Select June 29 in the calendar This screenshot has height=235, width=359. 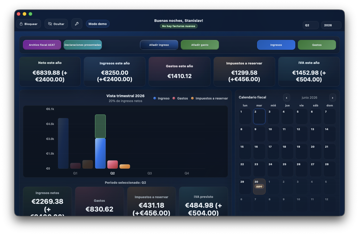pyautogui.click(x=245, y=187)
